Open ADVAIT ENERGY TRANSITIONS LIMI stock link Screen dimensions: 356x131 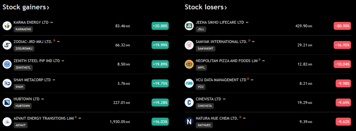44,118
